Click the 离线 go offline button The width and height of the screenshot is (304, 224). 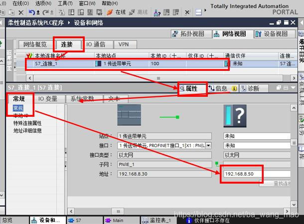(138, 12)
